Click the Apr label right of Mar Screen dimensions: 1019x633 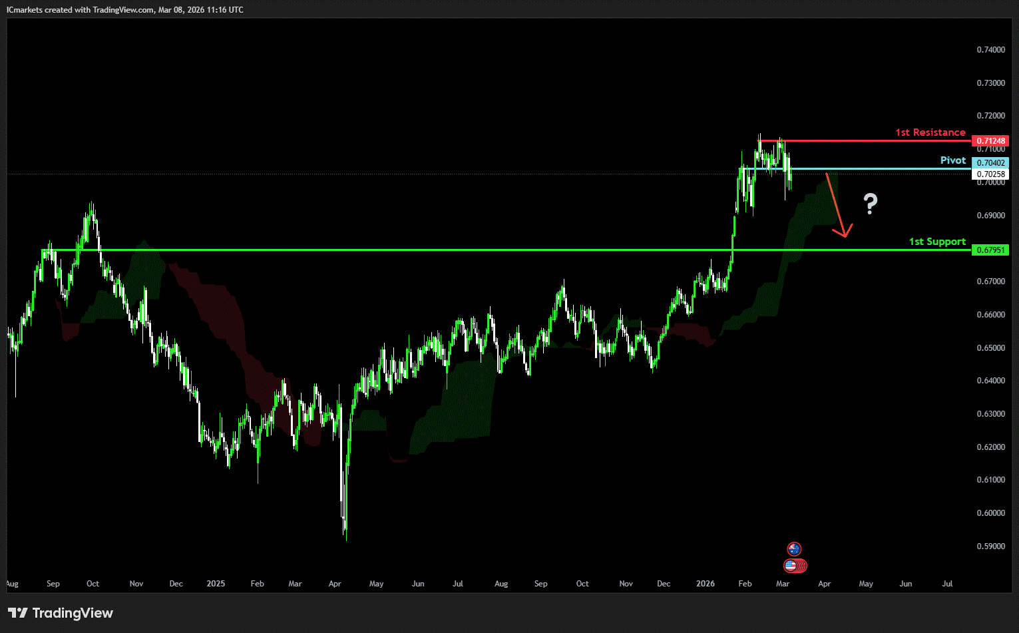[824, 584]
